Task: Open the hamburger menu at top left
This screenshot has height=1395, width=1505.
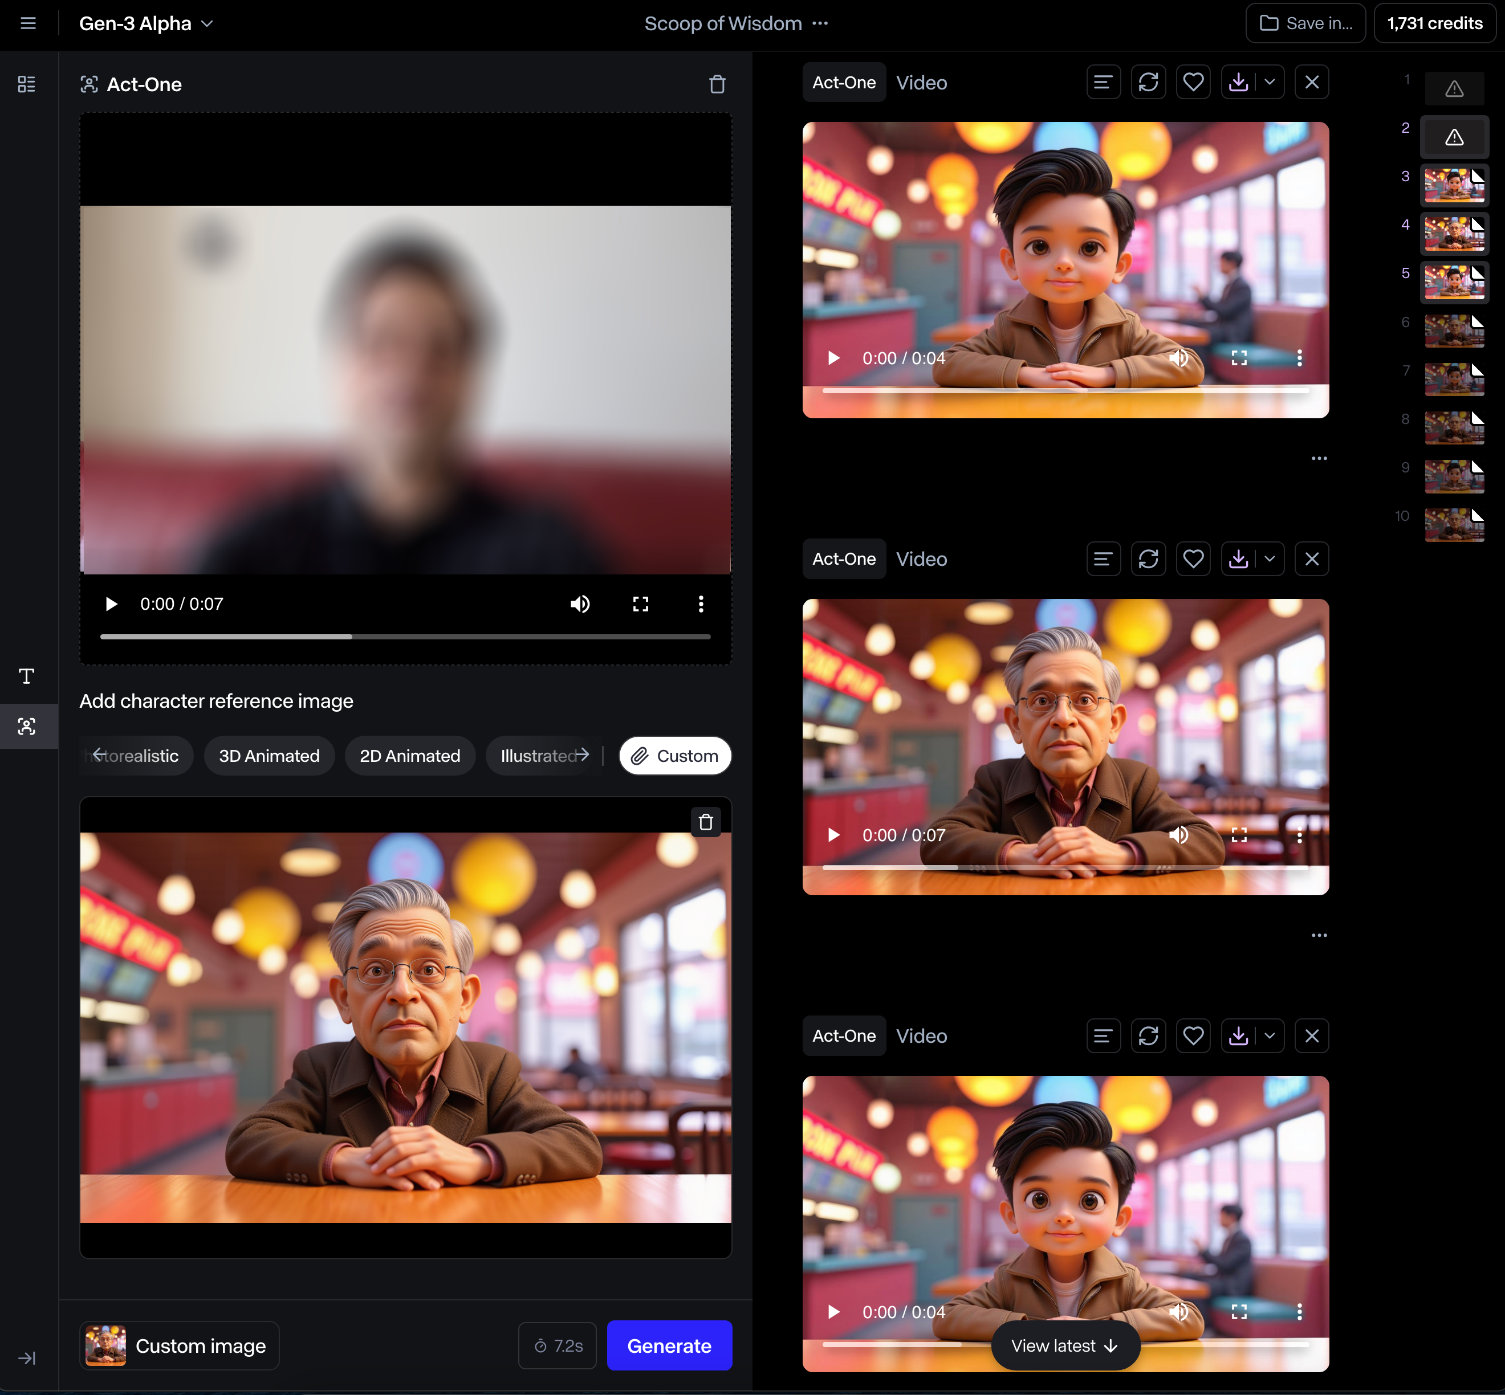Action: coord(28,23)
